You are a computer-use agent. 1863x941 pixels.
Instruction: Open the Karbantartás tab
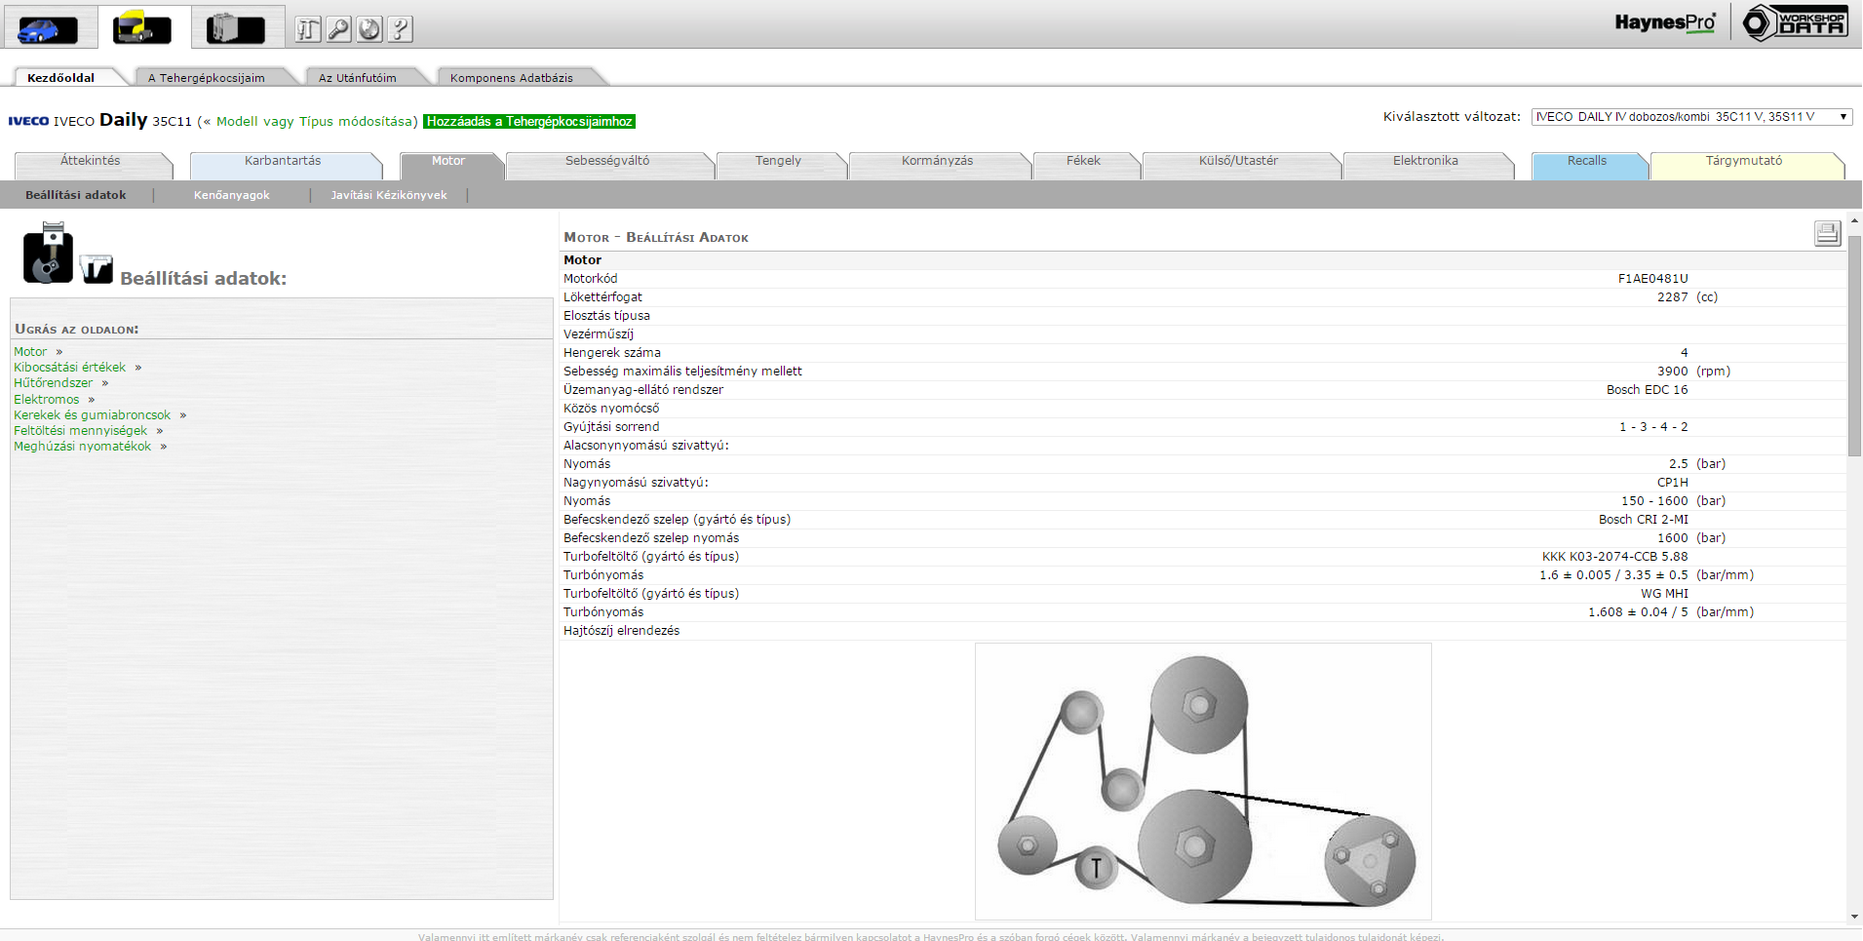tap(282, 162)
